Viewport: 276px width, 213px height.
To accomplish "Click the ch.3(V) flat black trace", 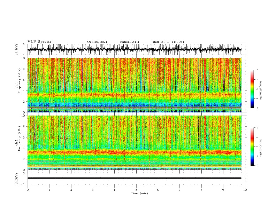I will click(134, 178).
